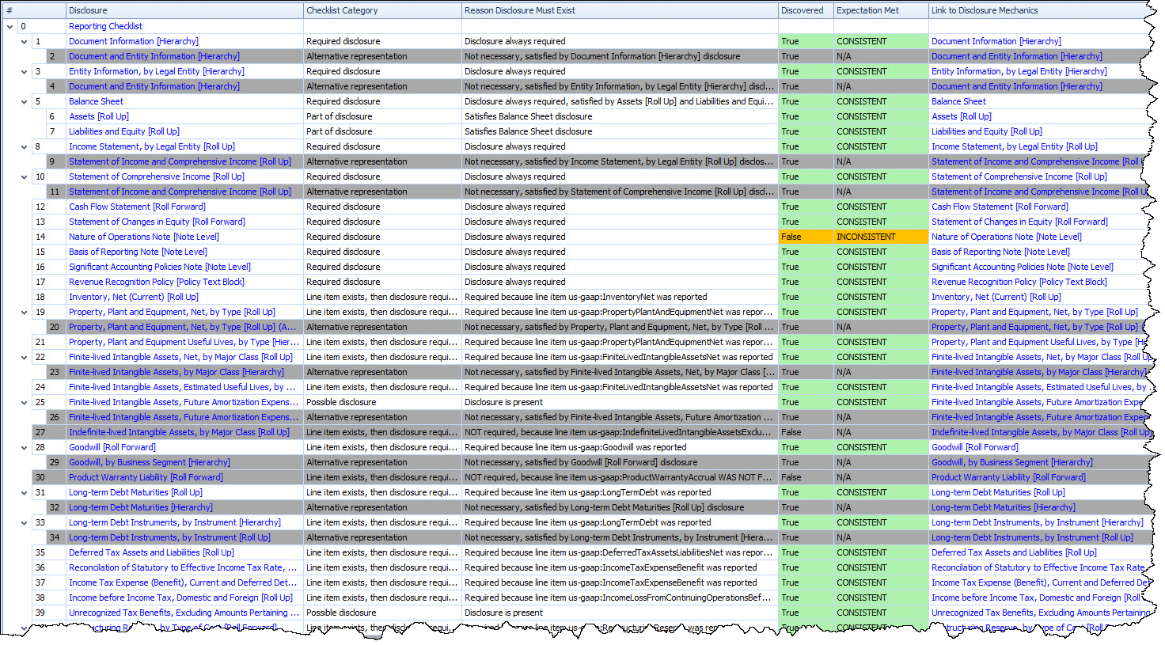
Task: Select False in Discovered for row 30
Action: pos(806,477)
